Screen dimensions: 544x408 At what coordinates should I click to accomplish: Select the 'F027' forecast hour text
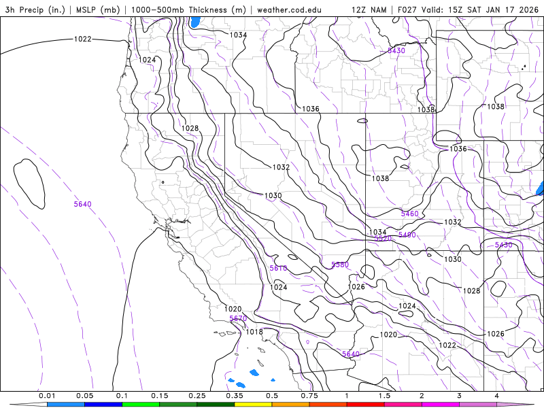coord(408,10)
